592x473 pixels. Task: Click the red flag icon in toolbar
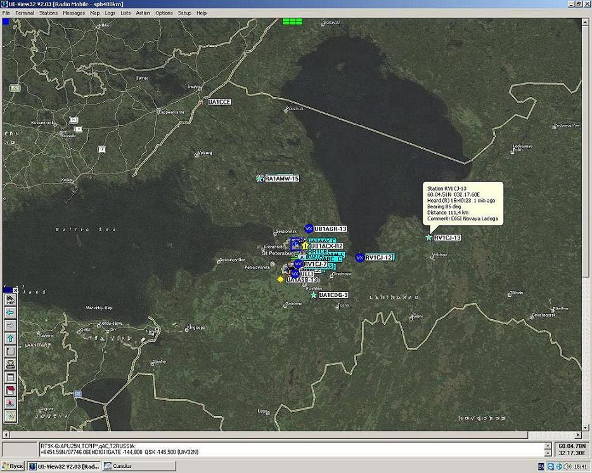pos(10,390)
